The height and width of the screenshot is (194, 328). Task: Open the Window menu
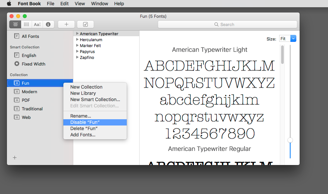(x=99, y=4)
